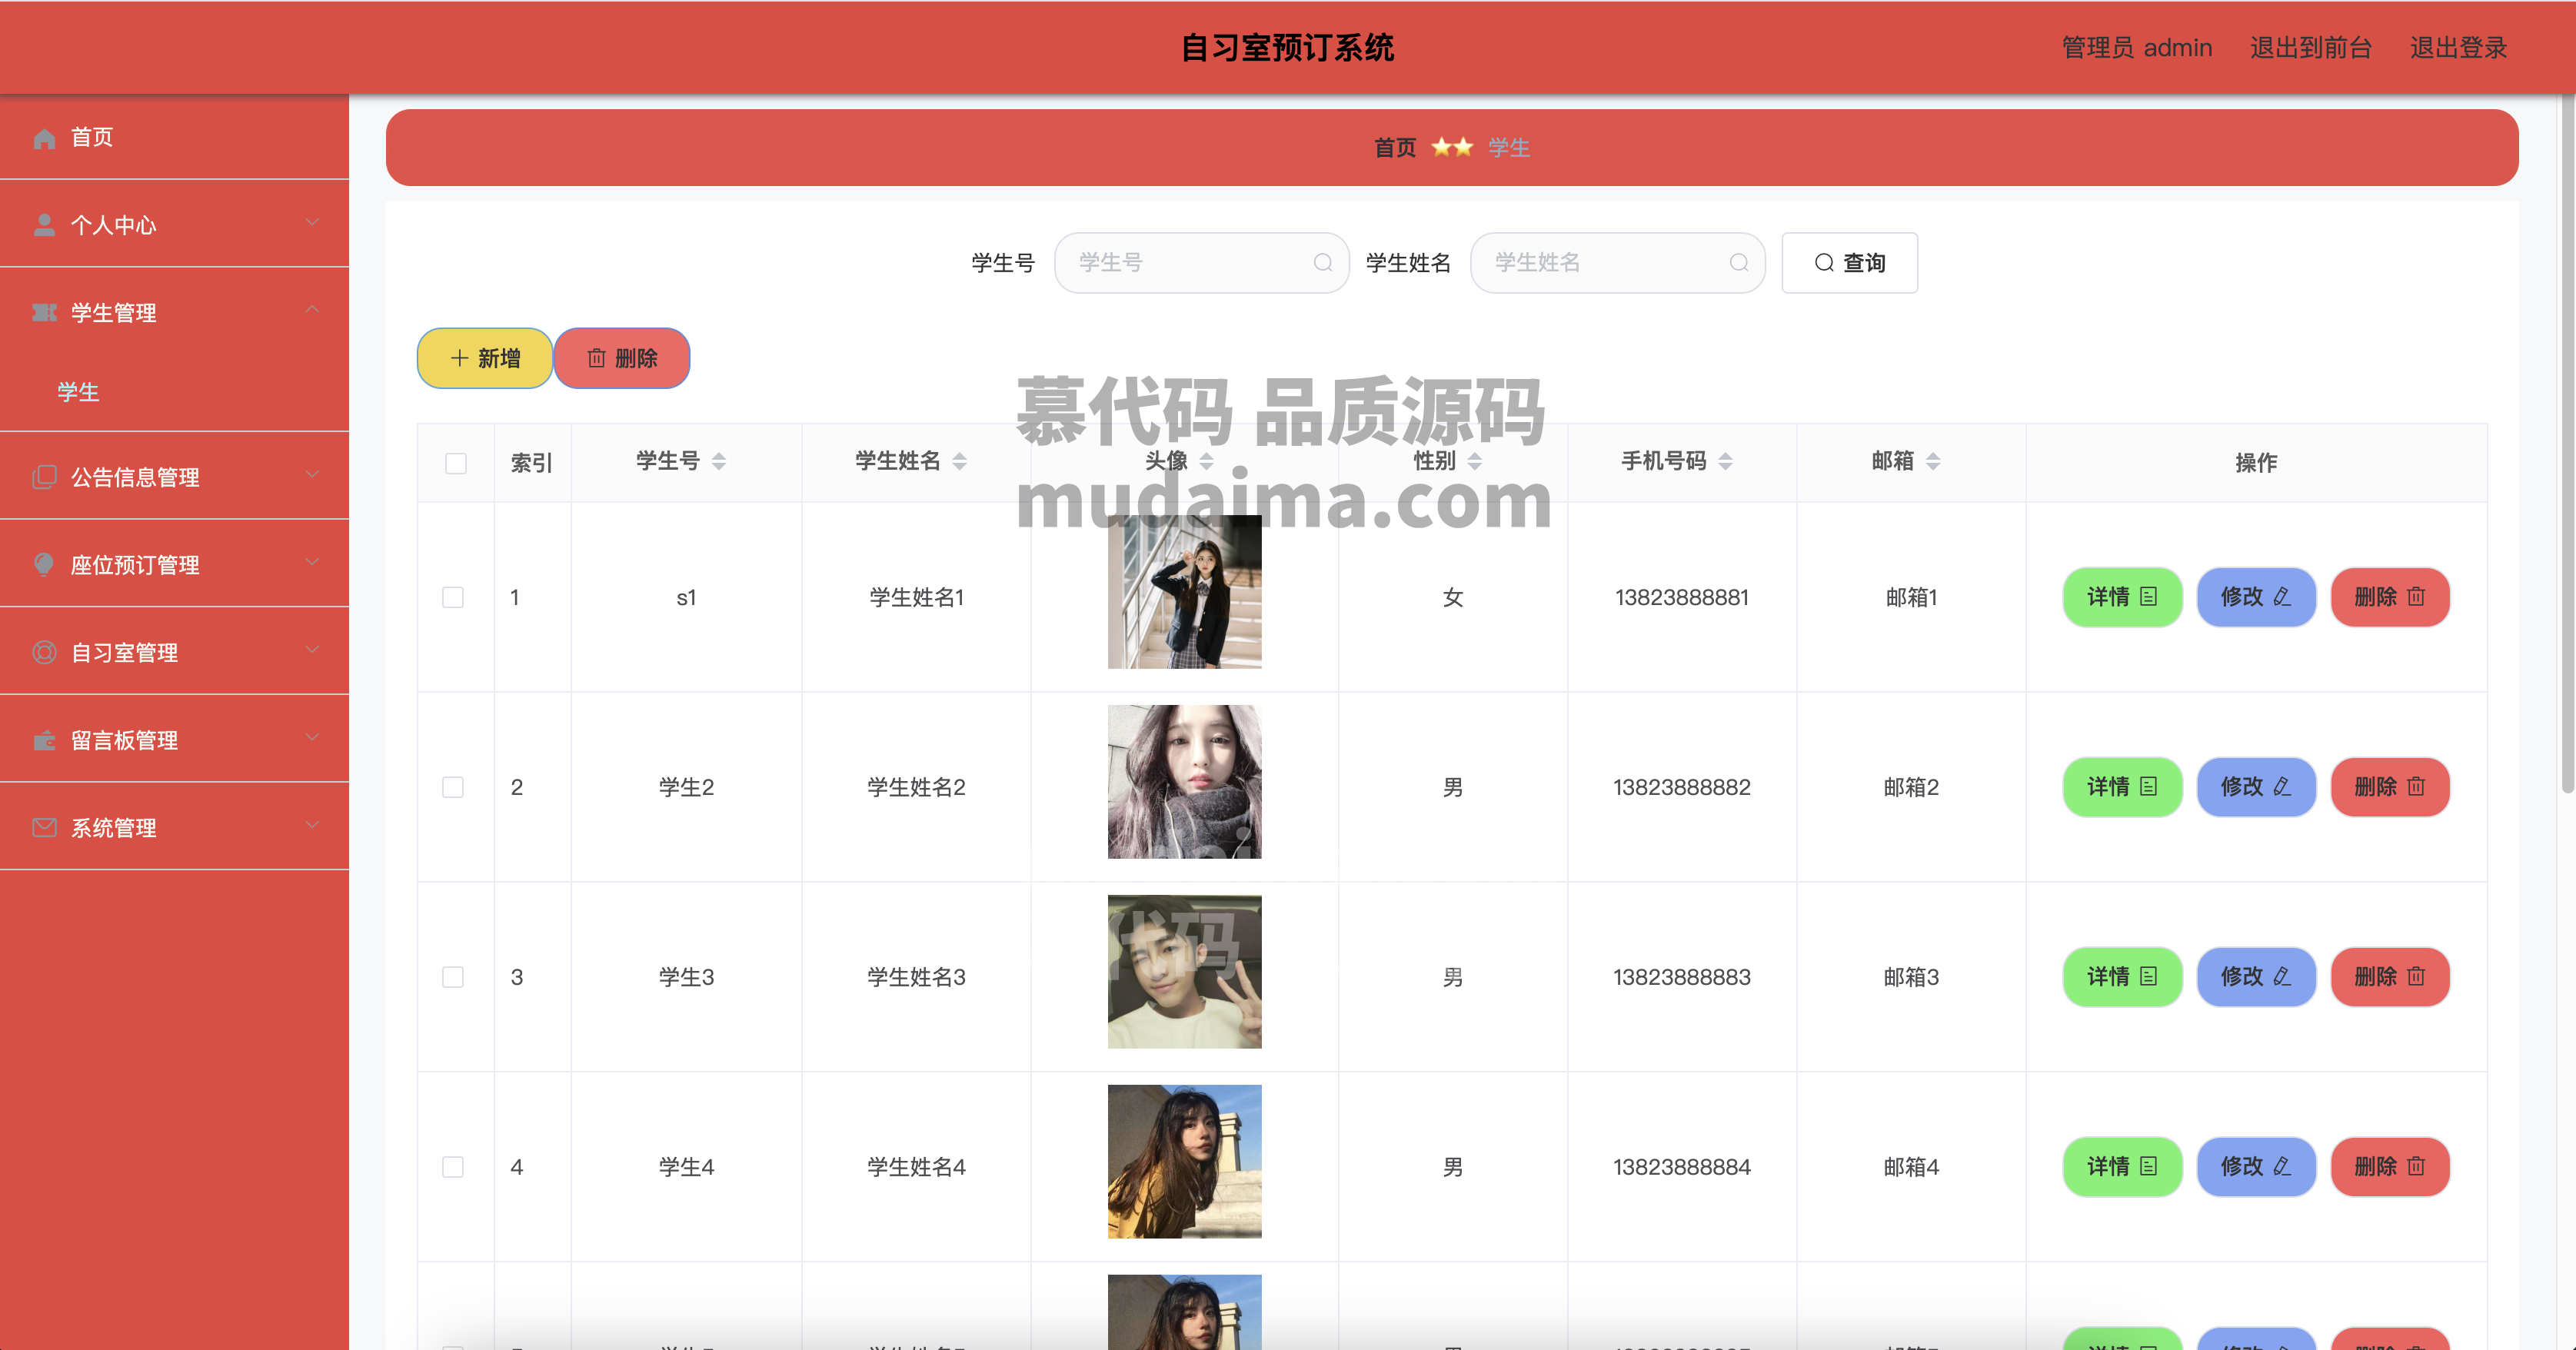Click 退出到前台 link in header
2576x1350 pixels.
(2310, 48)
